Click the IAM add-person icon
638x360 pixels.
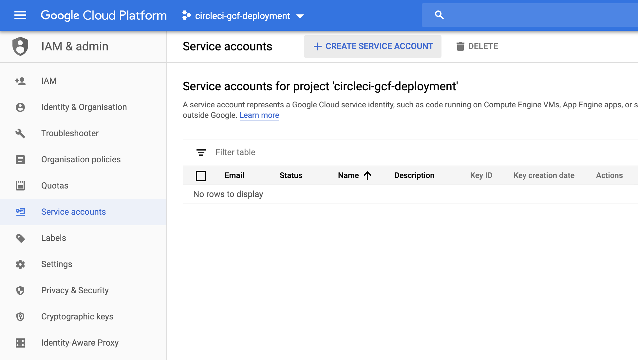(20, 81)
